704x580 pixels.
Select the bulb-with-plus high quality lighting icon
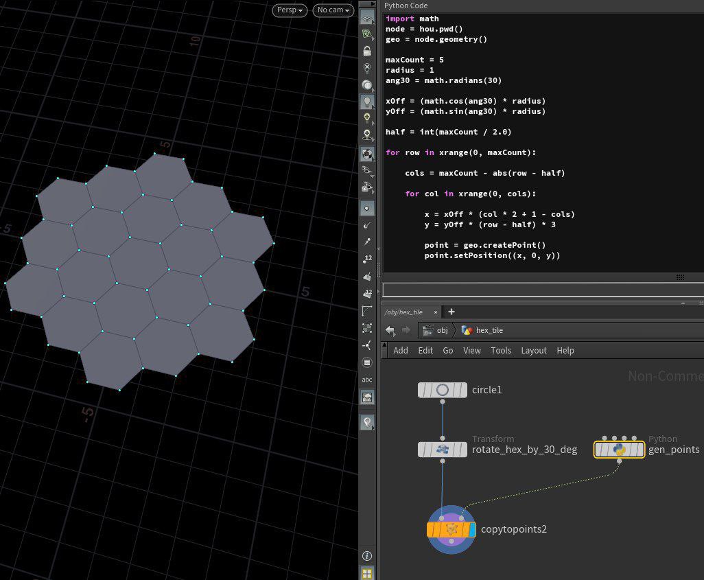coord(367,119)
